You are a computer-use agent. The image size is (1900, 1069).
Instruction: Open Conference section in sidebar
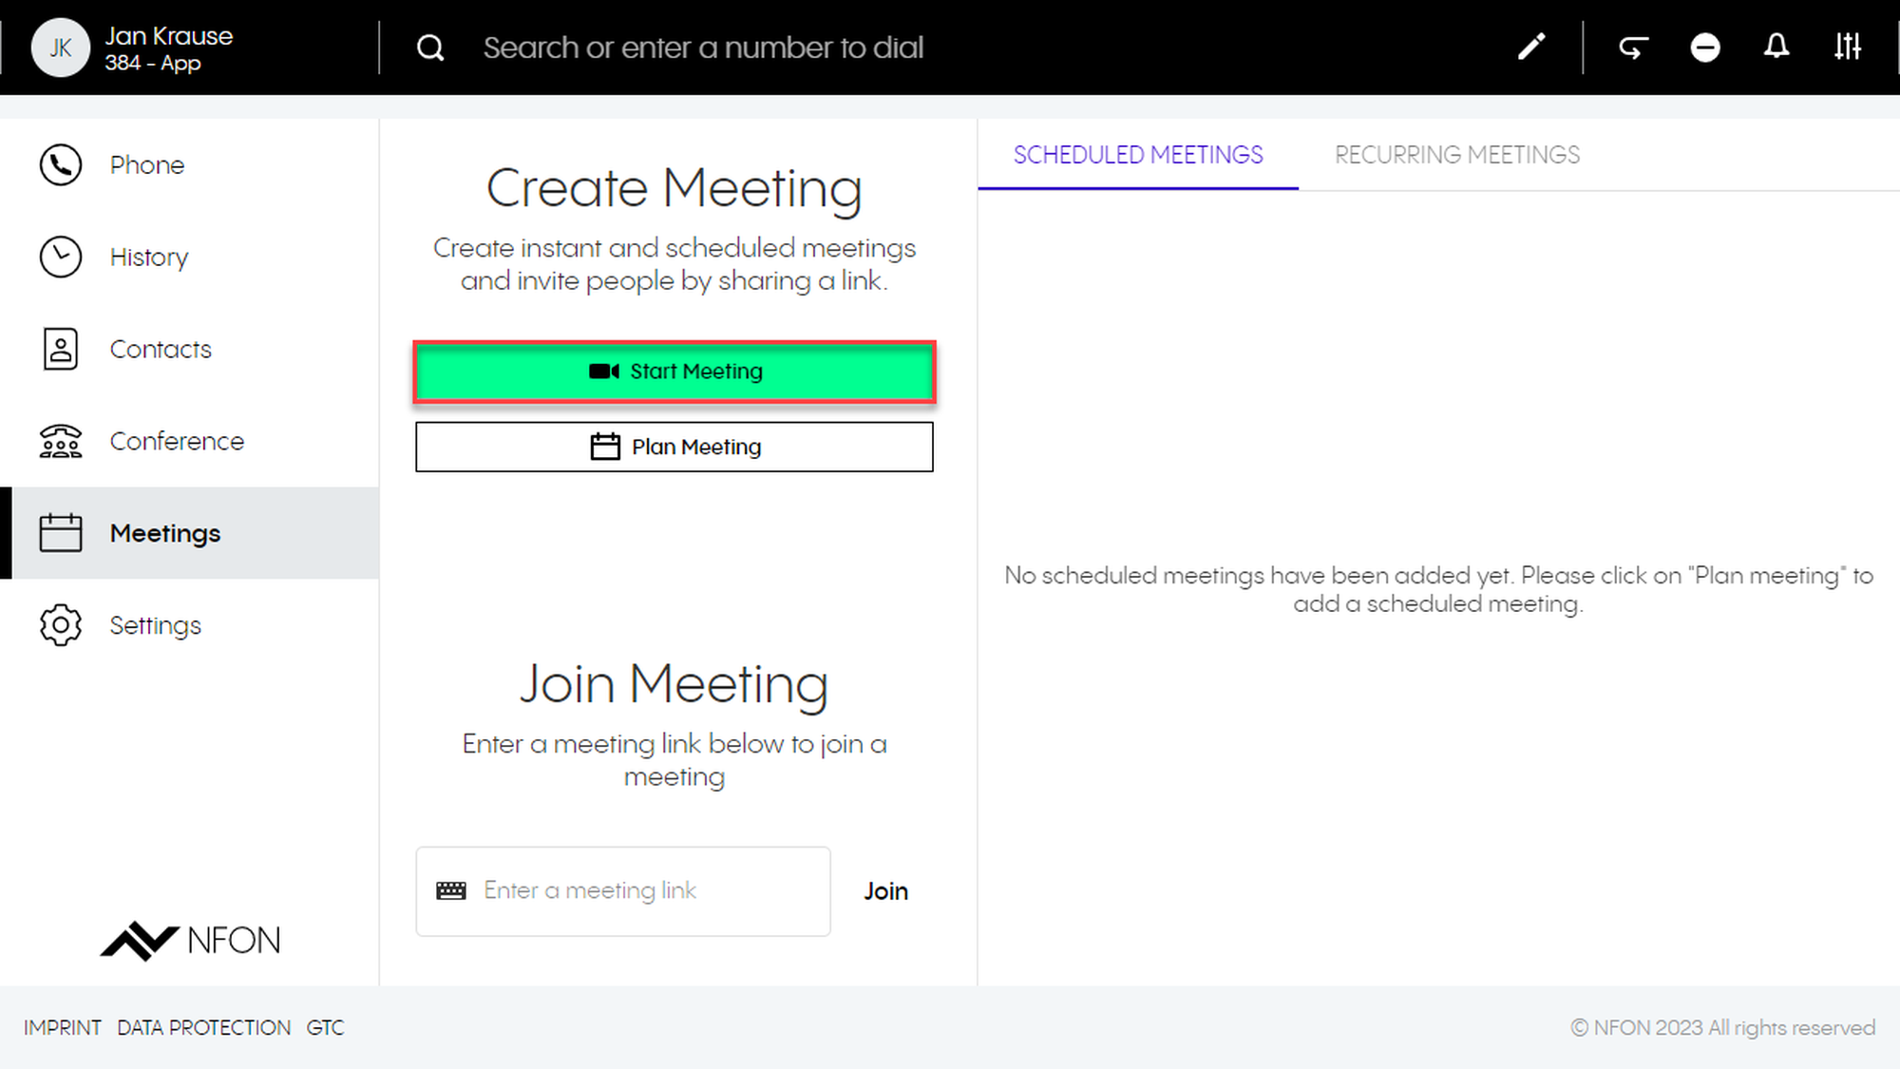pos(176,442)
